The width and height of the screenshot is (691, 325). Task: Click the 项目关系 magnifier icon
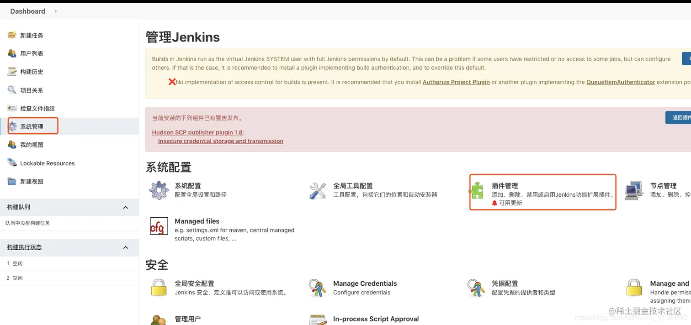(12, 90)
